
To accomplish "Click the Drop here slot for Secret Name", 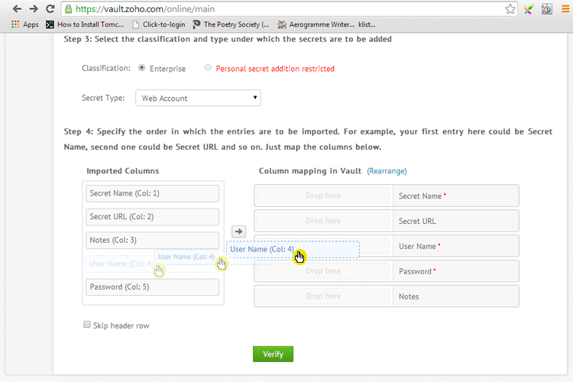I will click(x=323, y=196).
